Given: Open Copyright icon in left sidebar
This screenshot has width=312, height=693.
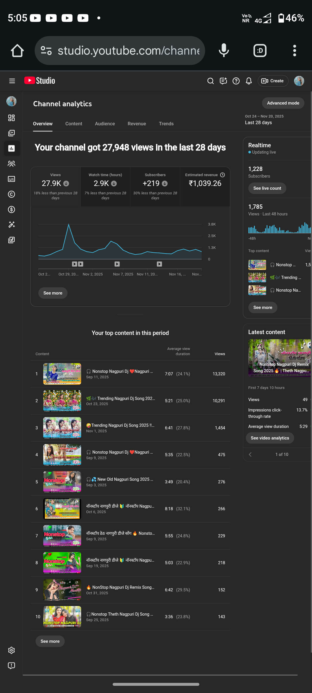Looking at the screenshot, I should pyautogui.click(x=12, y=194).
